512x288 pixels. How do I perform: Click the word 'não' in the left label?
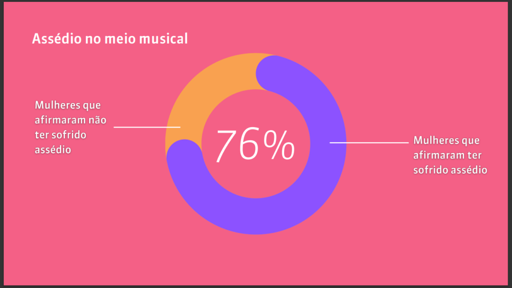[x=97, y=120]
